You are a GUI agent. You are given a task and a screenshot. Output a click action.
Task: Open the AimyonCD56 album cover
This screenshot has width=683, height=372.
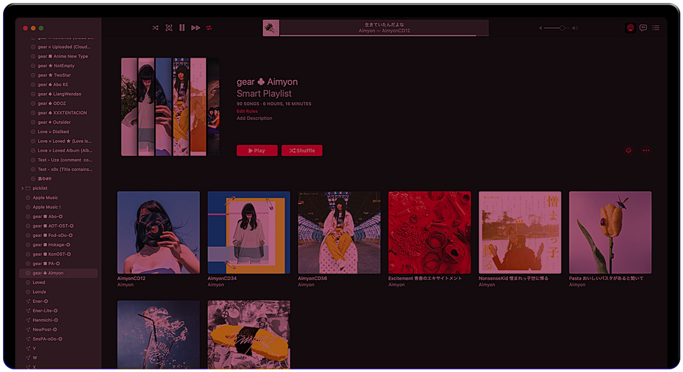point(339,232)
